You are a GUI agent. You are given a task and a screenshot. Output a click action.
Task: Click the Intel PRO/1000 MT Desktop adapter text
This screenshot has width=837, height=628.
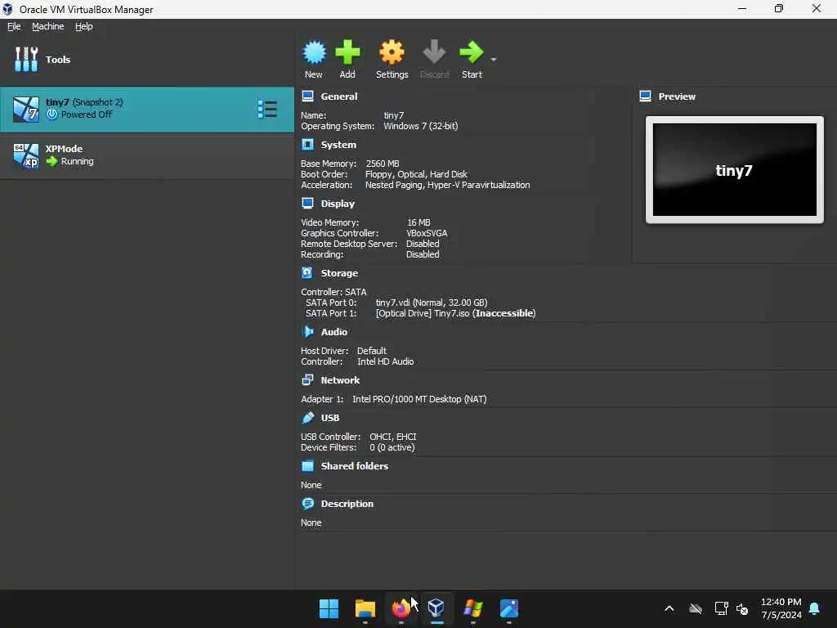coord(419,399)
